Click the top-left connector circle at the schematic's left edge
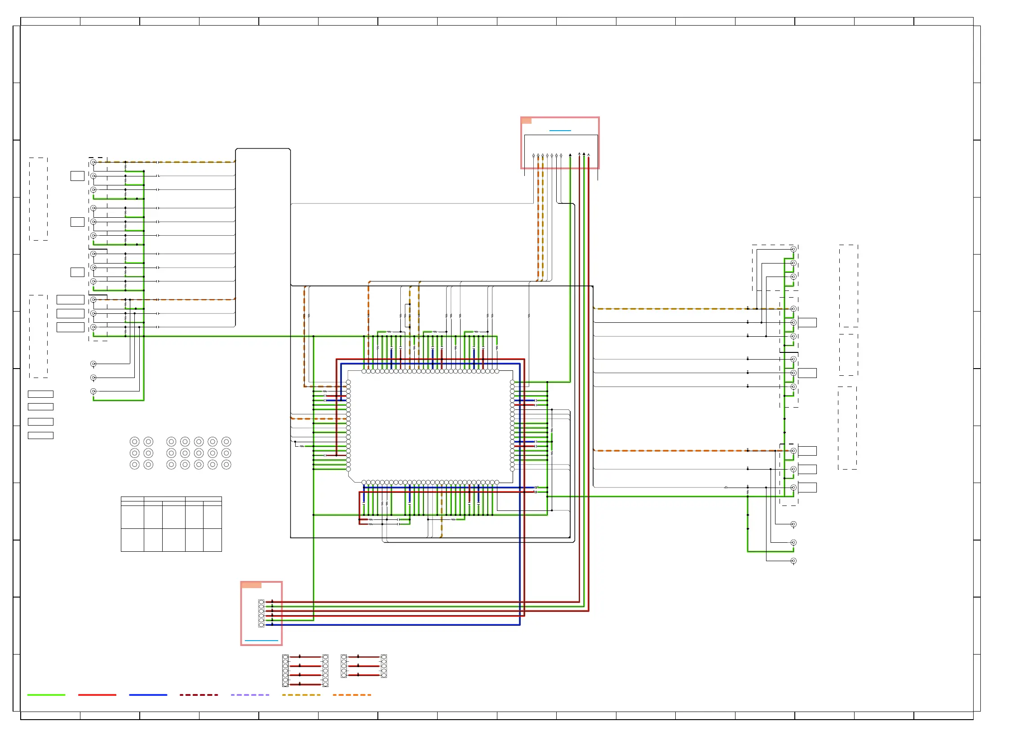The image size is (1019, 756). pos(93,162)
